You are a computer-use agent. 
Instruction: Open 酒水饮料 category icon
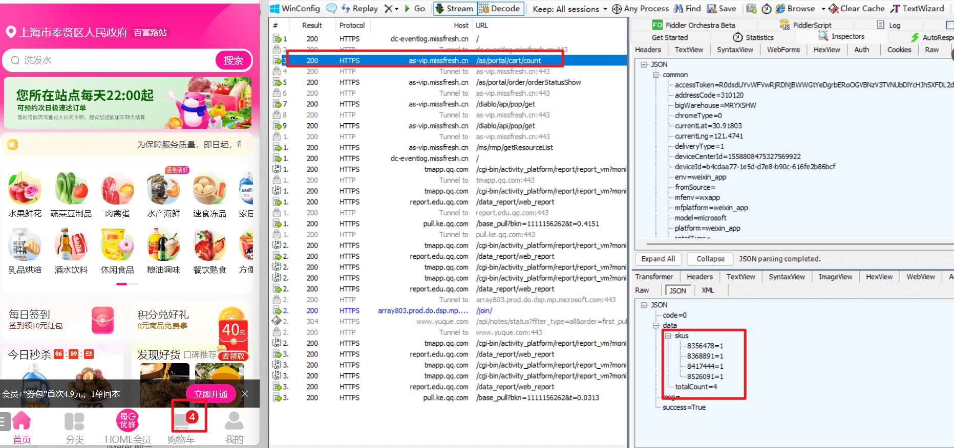71,244
